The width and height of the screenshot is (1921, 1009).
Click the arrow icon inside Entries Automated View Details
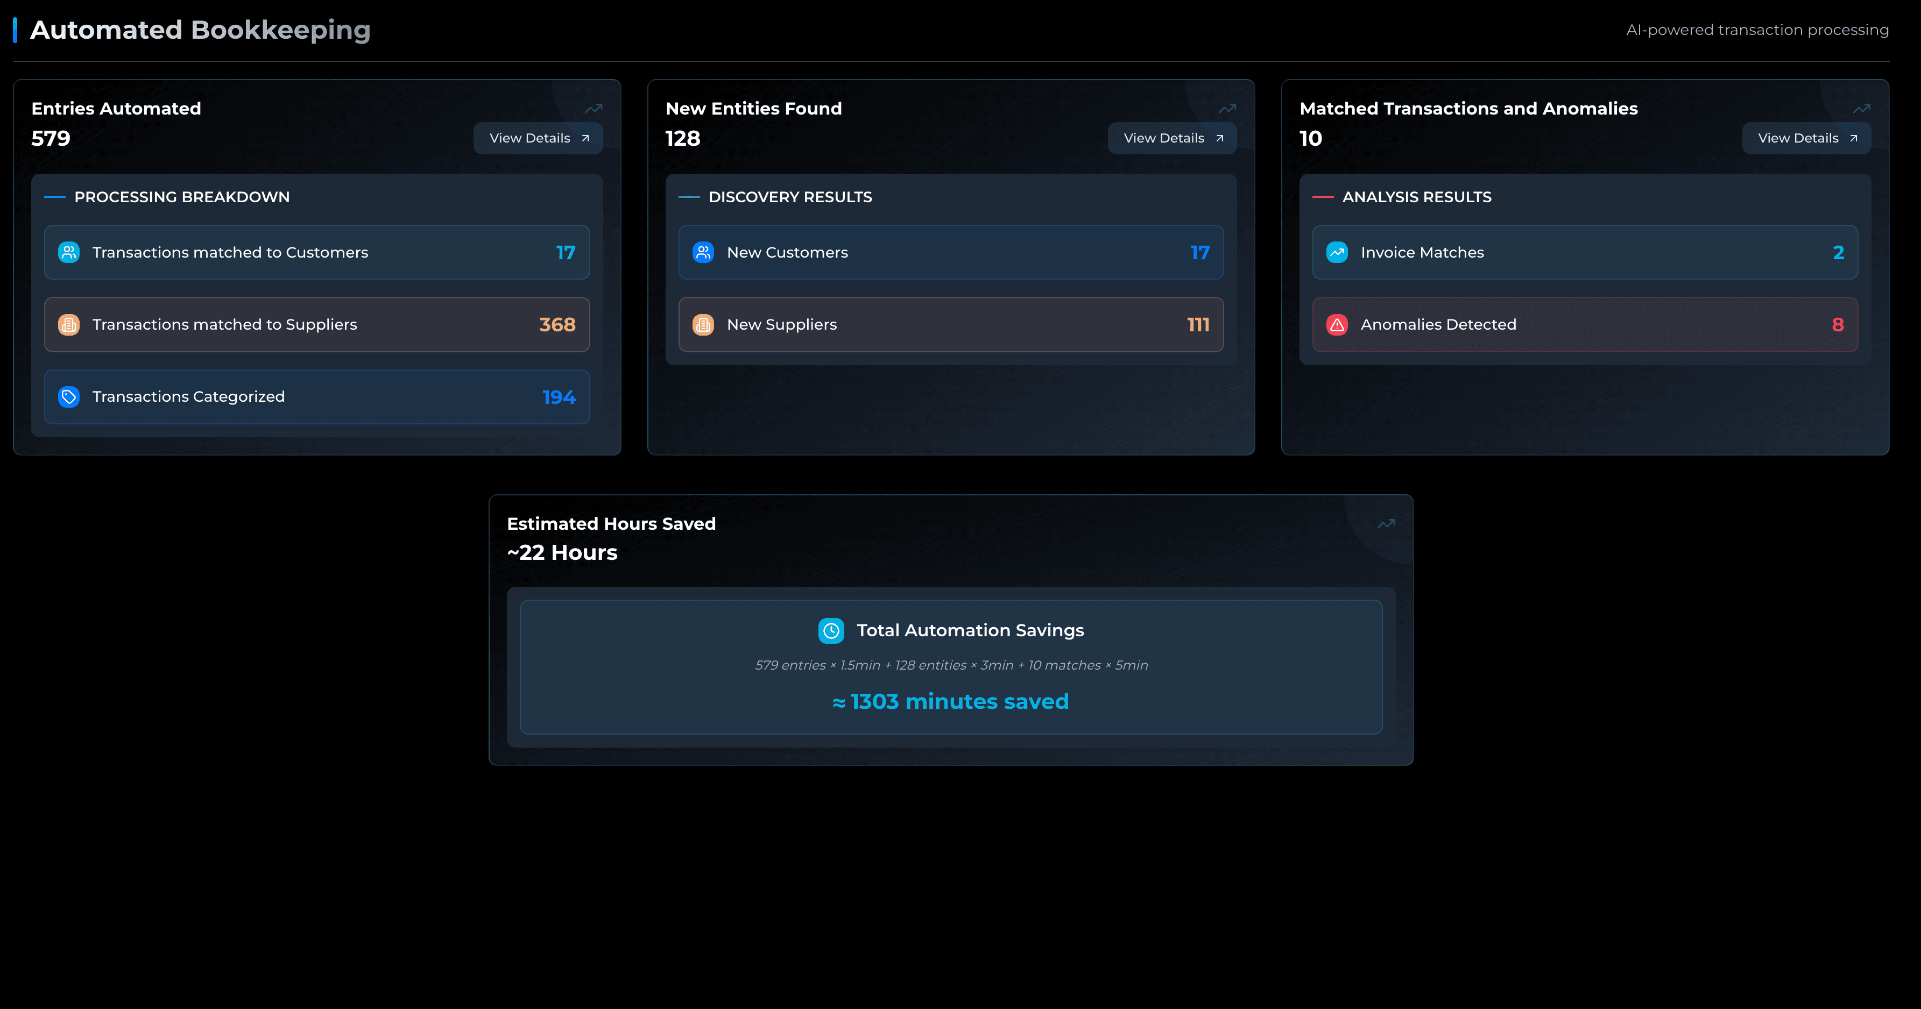tap(585, 139)
